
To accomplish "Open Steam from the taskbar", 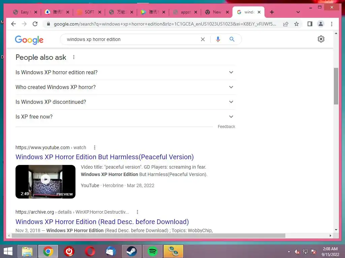I will (131, 251).
